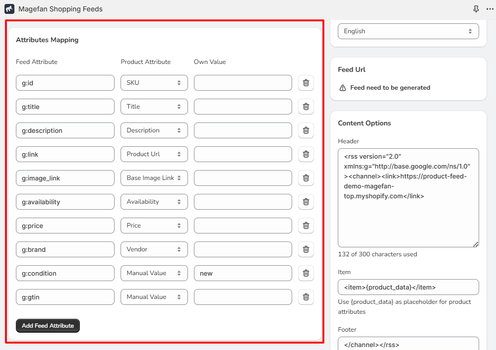This screenshot has height=350, width=496.
Task: Open the SKU product attribute dropdown
Action: [154, 83]
